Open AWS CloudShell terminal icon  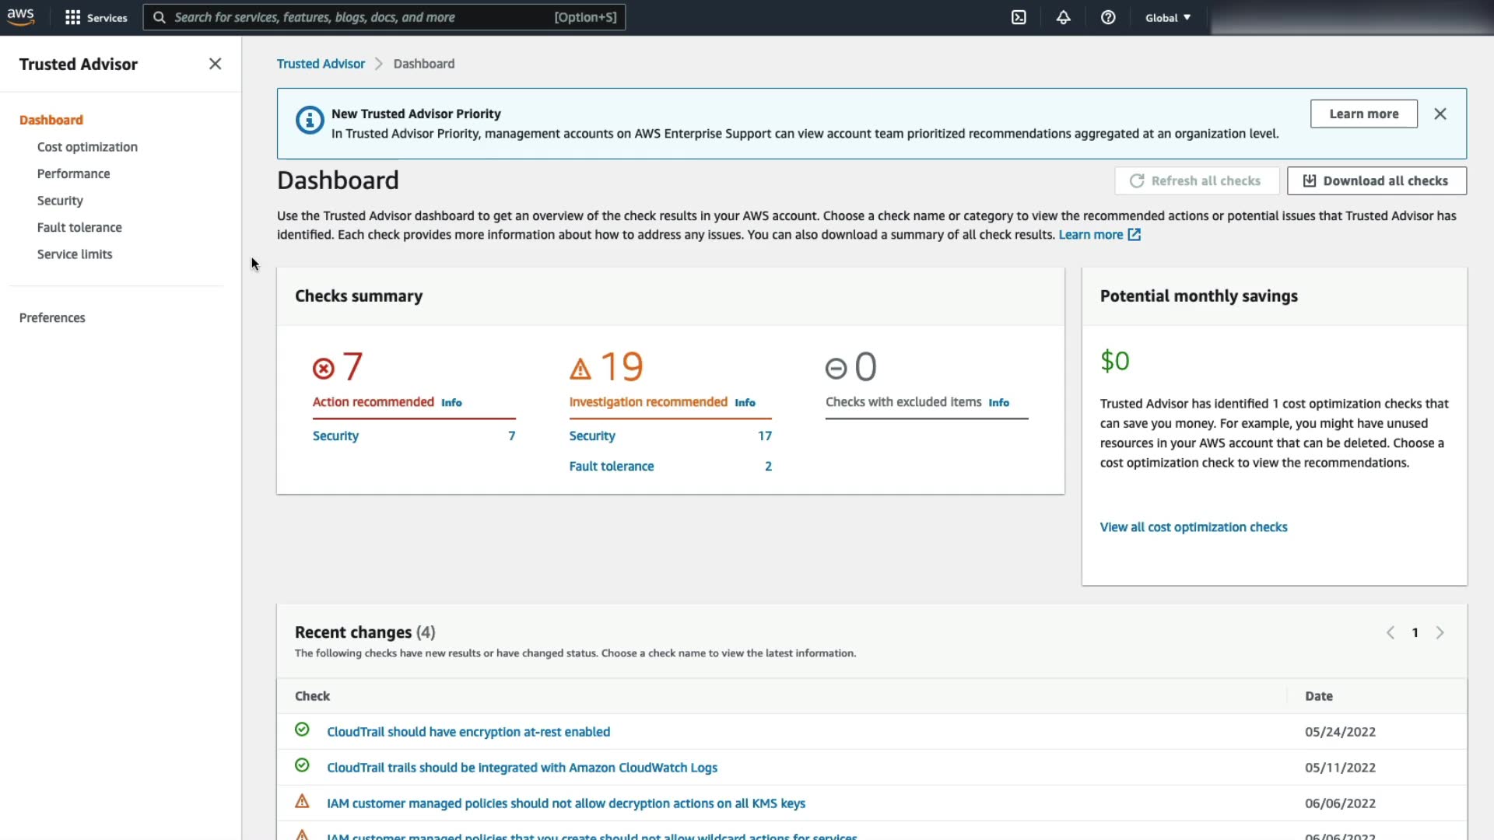(x=1019, y=17)
